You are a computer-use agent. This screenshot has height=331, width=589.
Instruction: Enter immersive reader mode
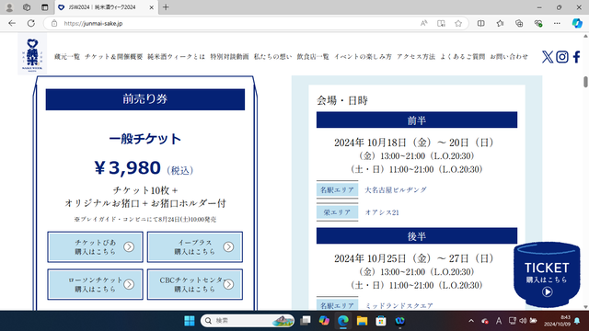[x=441, y=23]
